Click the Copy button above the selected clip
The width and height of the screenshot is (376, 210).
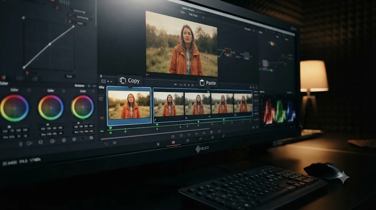tap(130, 80)
